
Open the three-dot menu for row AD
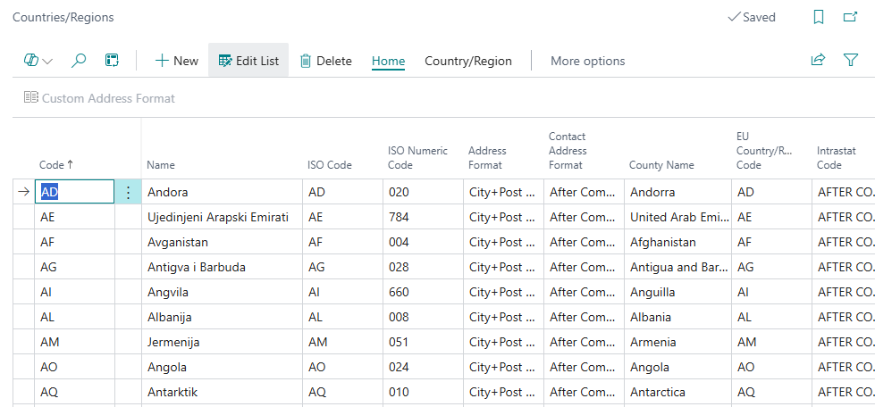128,192
